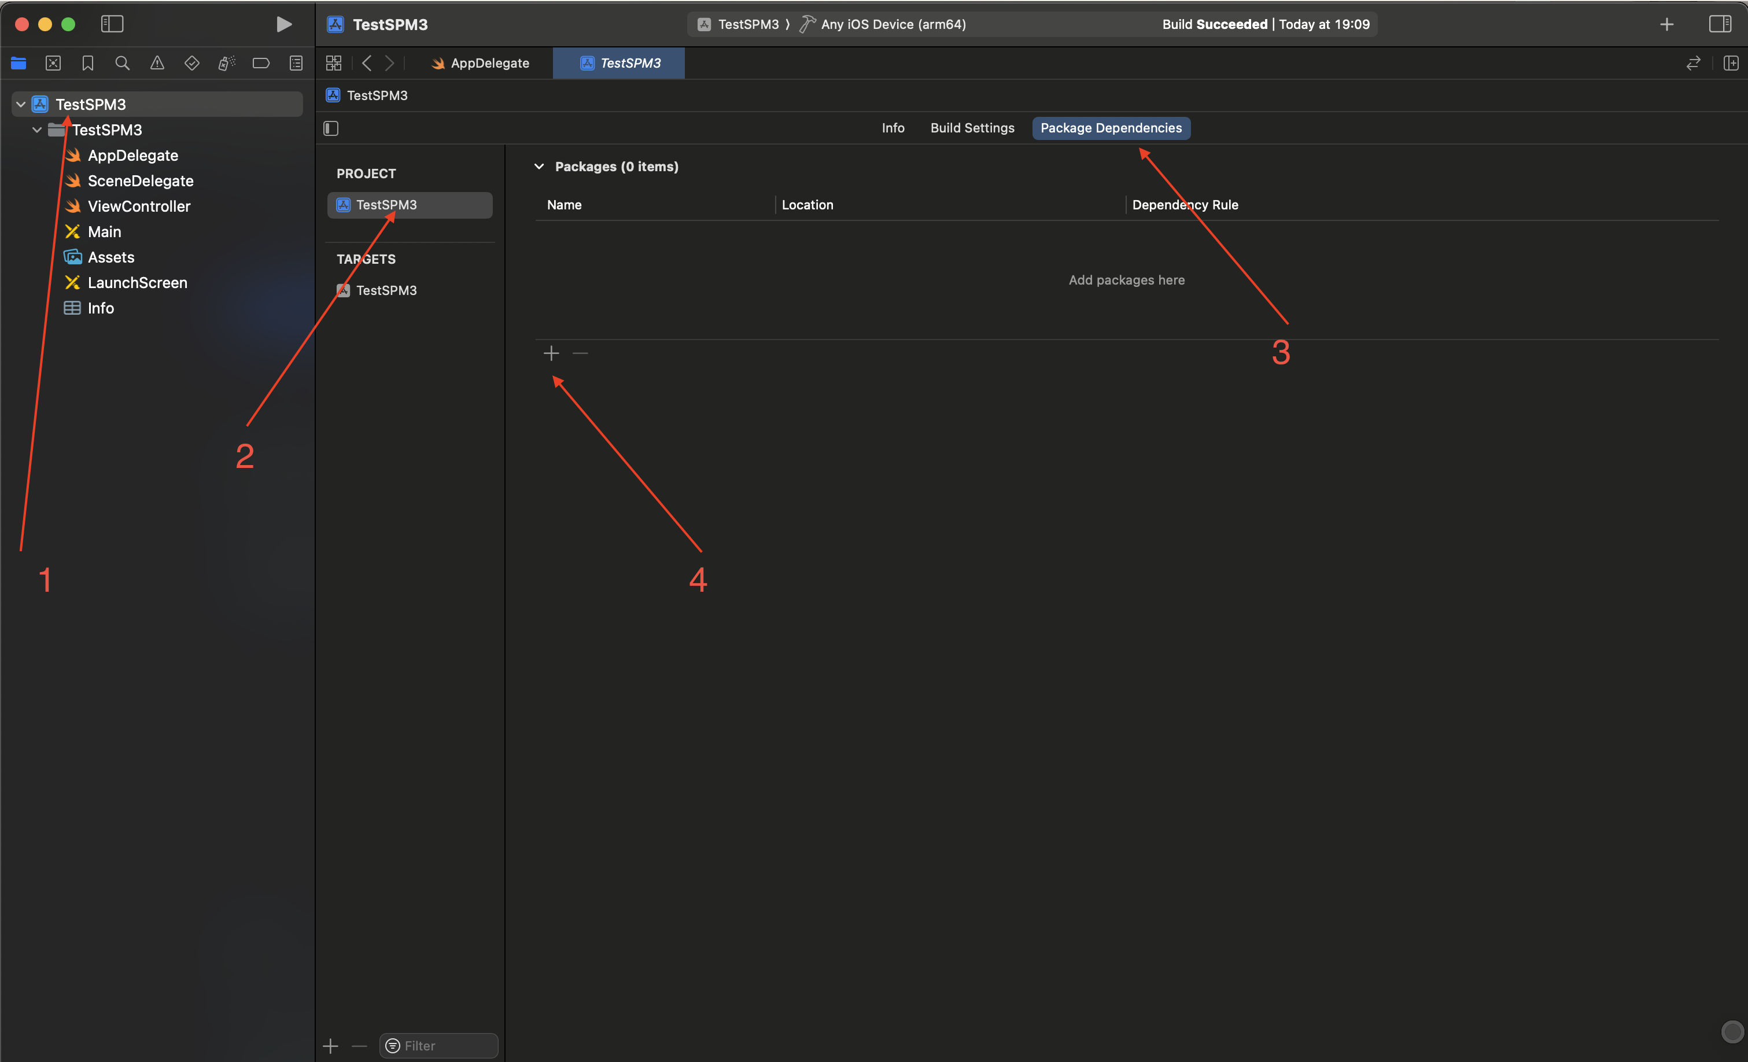Select the Package Dependencies tab
Viewport: 1748px width, 1062px height.
click(1111, 128)
